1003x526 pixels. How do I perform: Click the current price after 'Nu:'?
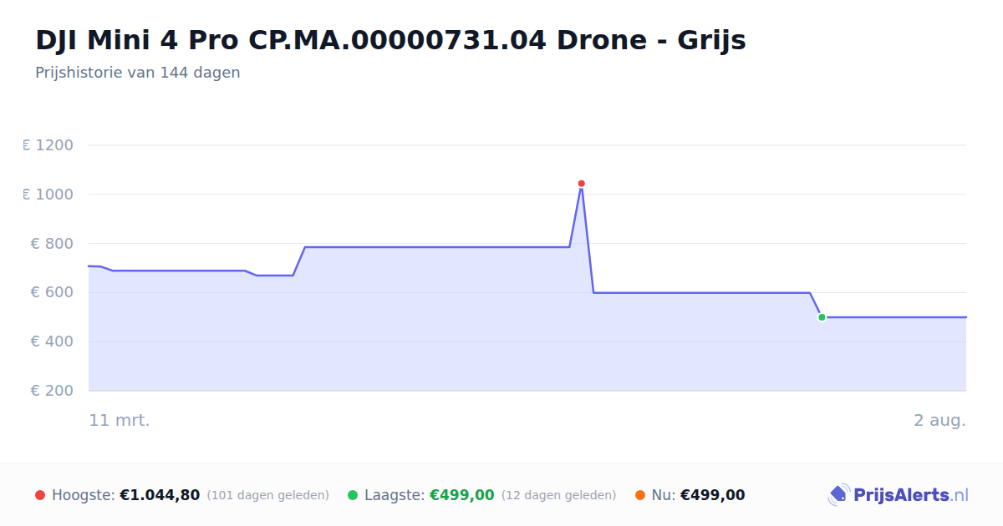[712, 495]
